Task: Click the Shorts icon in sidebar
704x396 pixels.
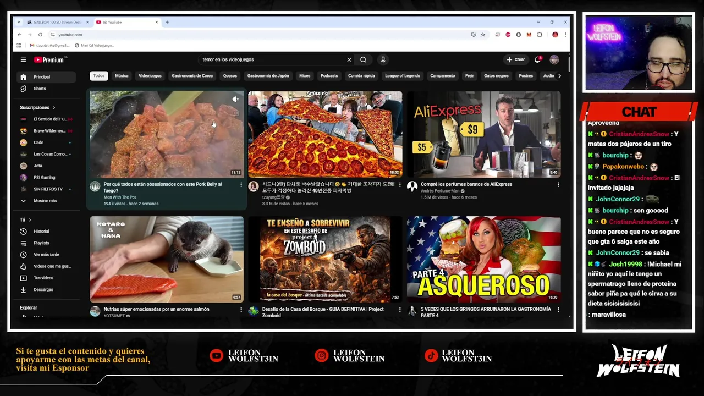Action: (23, 89)
